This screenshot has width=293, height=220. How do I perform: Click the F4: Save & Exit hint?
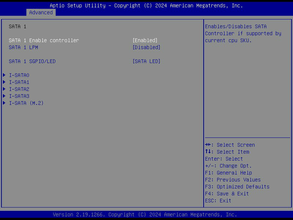coord(227,194)
